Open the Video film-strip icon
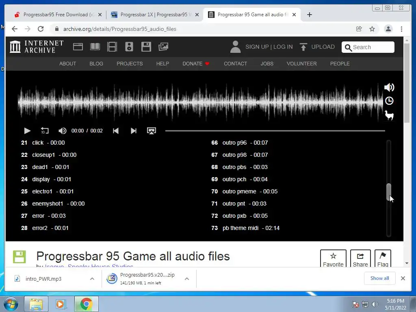The image size is (416, 312). click(112, 47)
